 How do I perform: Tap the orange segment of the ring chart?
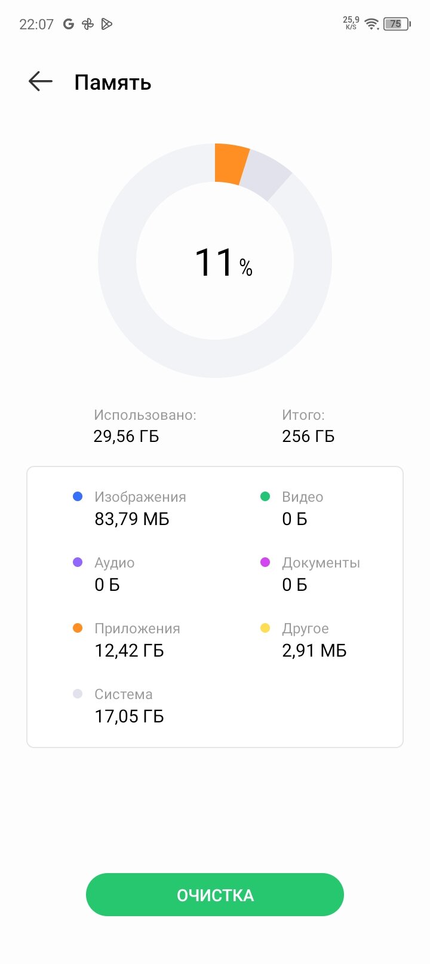coord(231,164)
